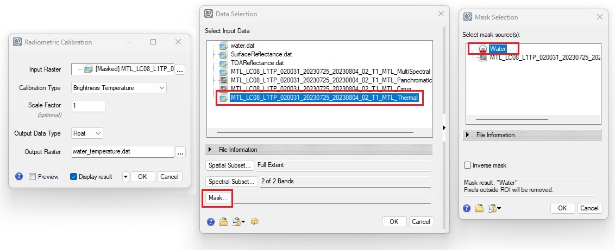
Task: Click the Scale Factor input field
Action: click(x=88, y=105)
